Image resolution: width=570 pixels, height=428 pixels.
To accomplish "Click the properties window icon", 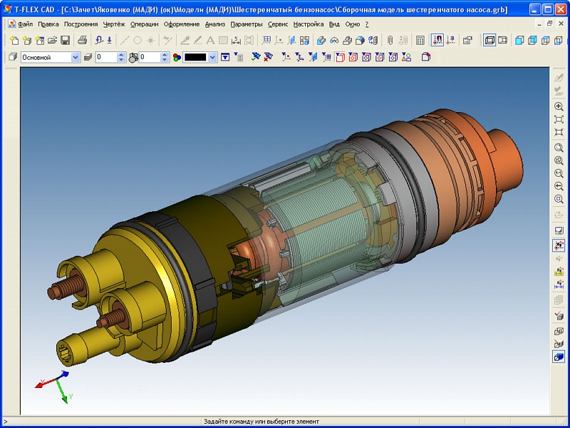I will (467, 40).
